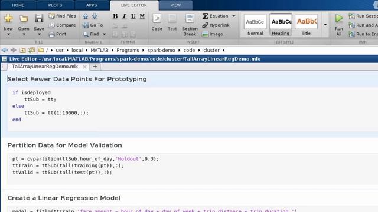The image size is (378, 212).
Task: Switch to the APPS tab
Action: click(92, 5)
